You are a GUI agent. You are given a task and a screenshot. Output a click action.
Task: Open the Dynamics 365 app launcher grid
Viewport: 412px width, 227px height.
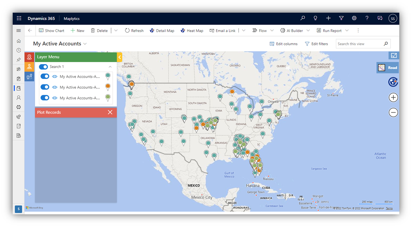pyautogui.click(x=19, y=18)
